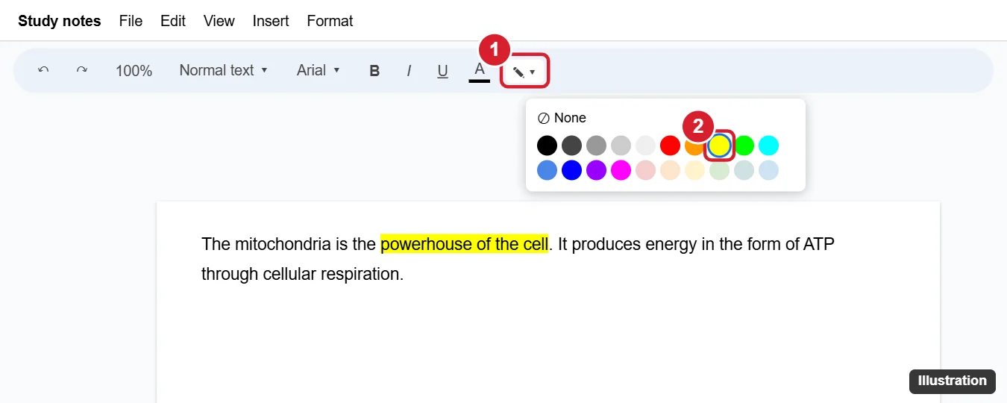
Task: Click the Redo arrow icon
Action: [x=82, y=70]
